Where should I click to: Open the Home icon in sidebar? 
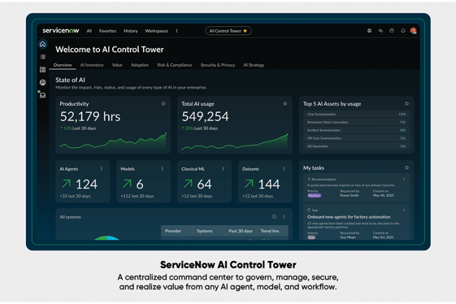tap(43, 44)
